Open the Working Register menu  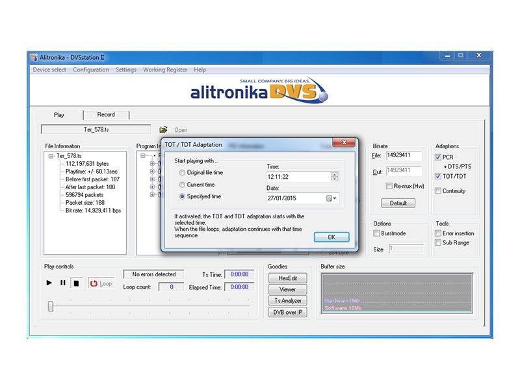tap(165, 70)
